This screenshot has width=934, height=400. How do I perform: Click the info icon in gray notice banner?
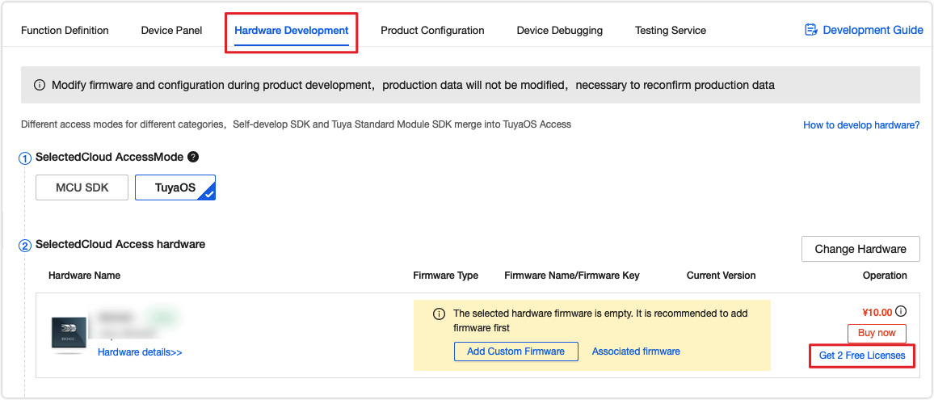click(x=40, y=85)
